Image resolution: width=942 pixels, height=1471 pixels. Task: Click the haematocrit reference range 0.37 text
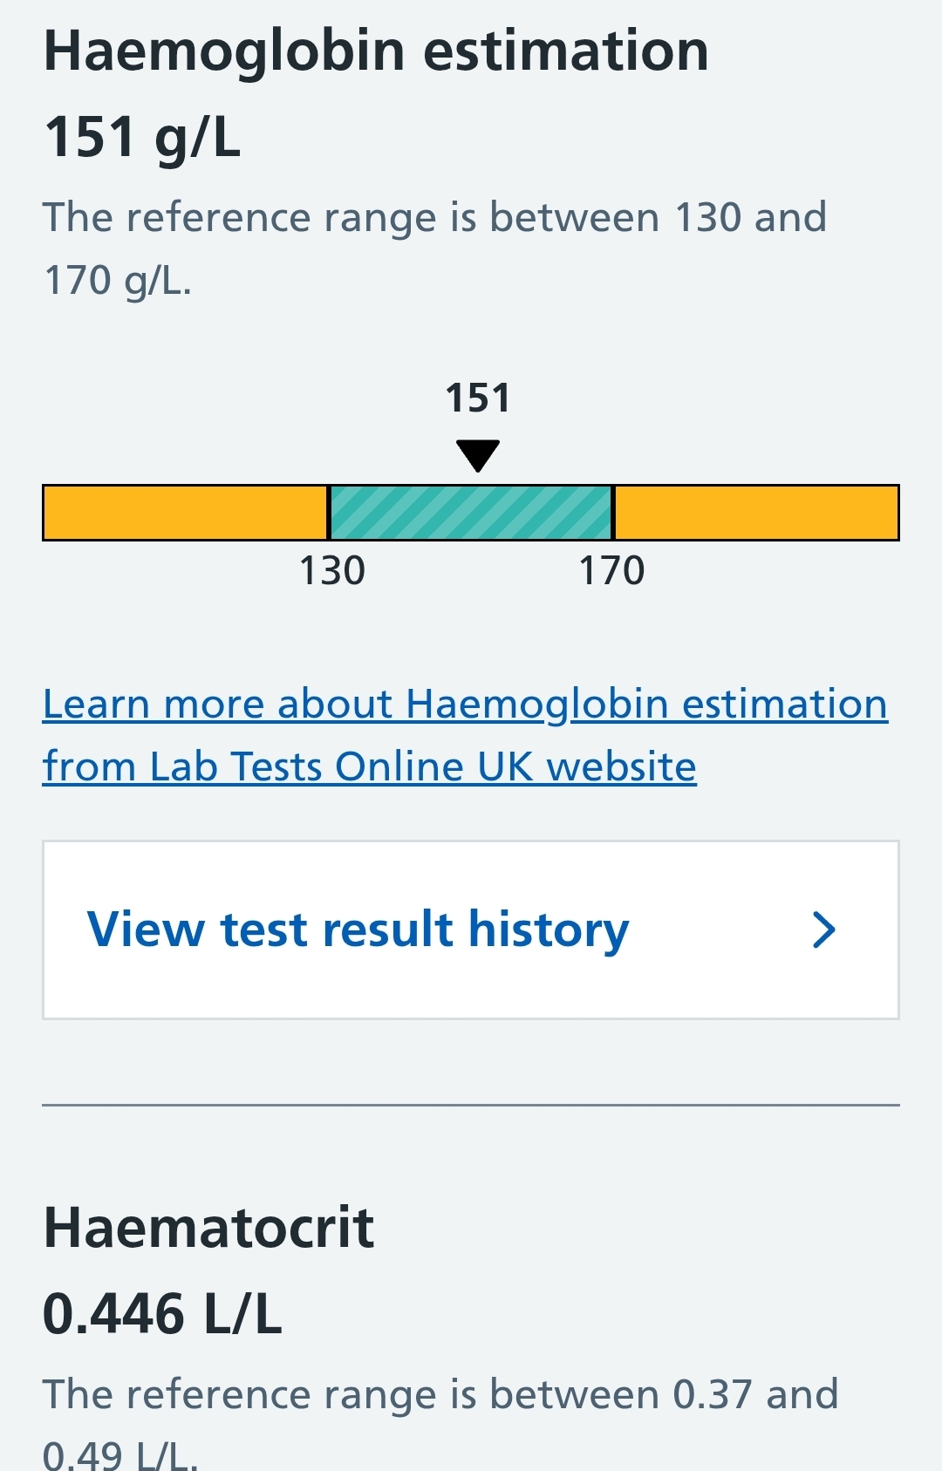712,1393
